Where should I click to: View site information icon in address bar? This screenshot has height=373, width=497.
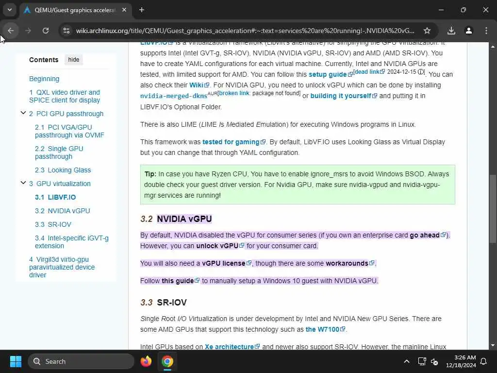[66, 31]
